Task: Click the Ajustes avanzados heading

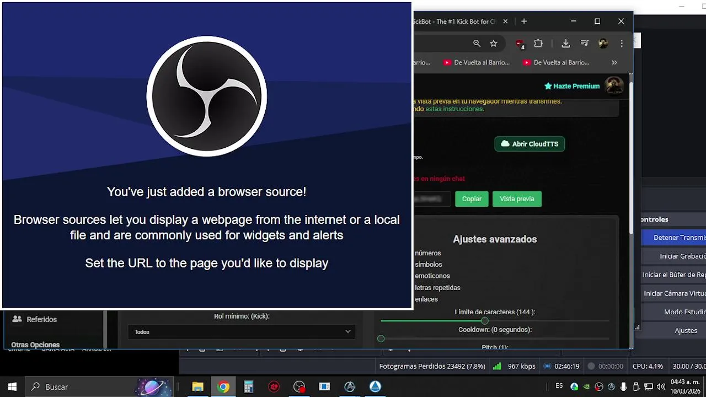Action: (x=495, y=239)
